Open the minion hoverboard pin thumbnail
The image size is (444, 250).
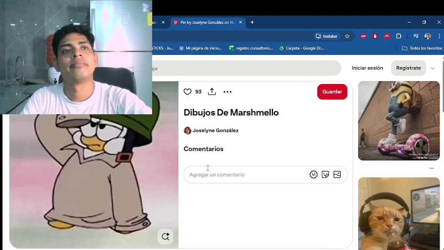399,121
